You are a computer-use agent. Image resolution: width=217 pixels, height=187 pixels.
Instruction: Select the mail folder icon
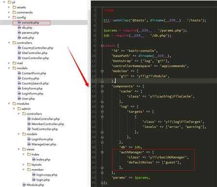coord(15,63)
